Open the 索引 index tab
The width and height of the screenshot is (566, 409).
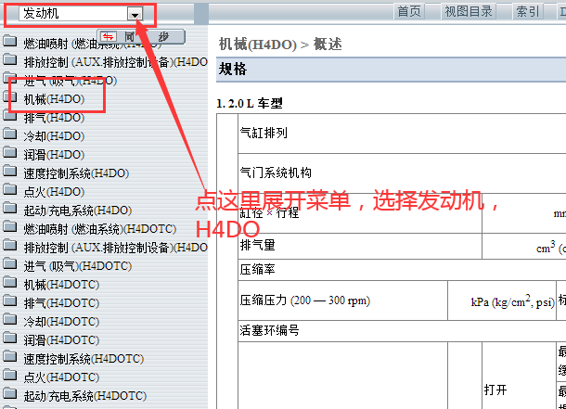click(x=528, y=11)
